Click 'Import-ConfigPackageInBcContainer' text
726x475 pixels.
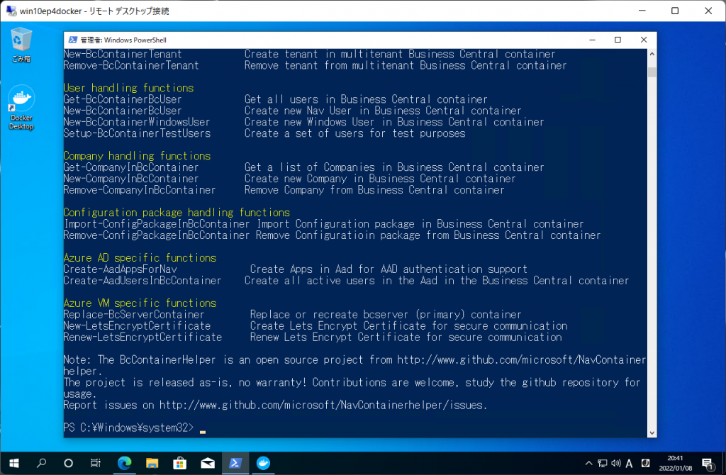(x=157, y=224)
